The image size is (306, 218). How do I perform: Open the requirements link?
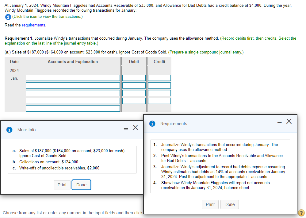[x=33, y=25]
